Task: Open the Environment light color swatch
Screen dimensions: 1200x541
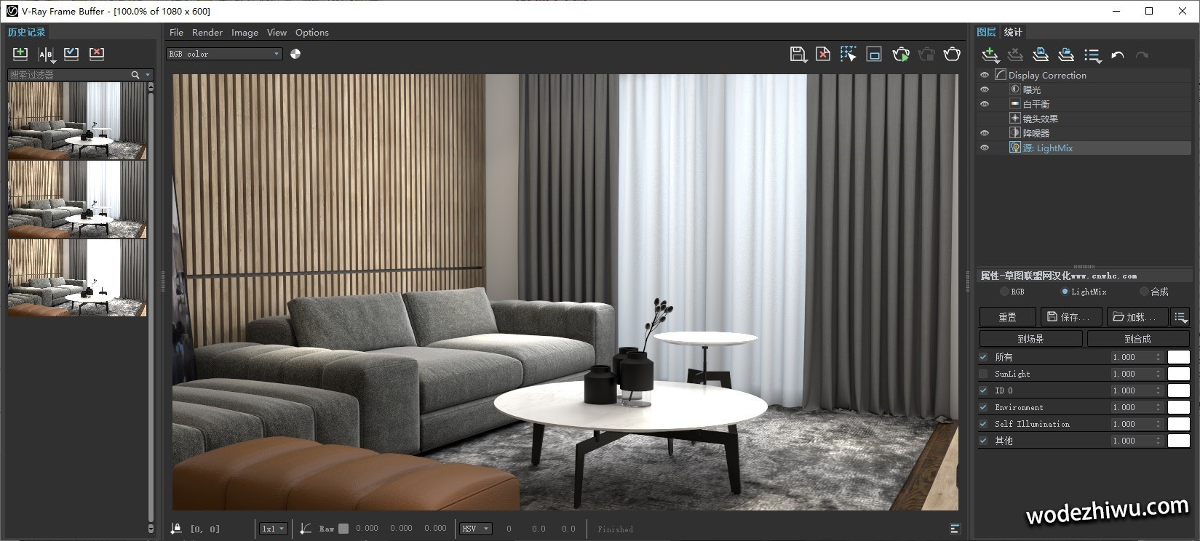Action: pyautogui.click(x=1178, y=407)
